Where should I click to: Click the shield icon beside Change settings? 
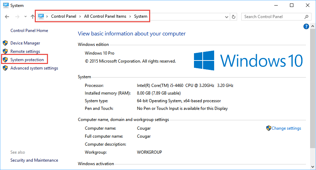pos(268,128)
